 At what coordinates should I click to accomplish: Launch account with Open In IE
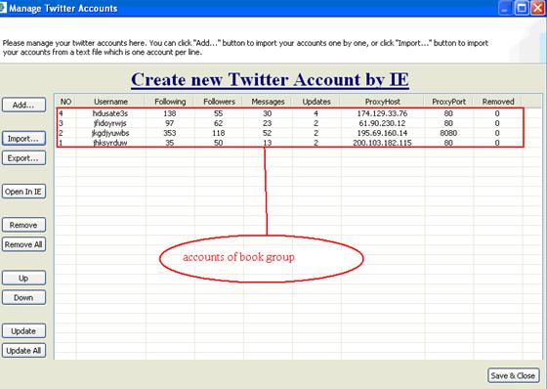pyautogui.click(x=23, y=192)
